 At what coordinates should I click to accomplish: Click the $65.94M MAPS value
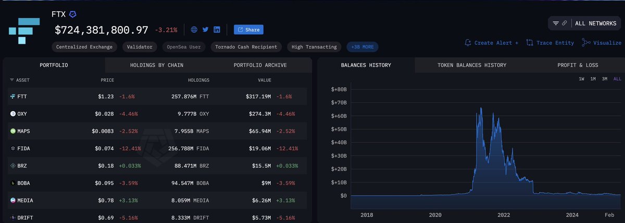pyautogui.click(x=260, y=131)
